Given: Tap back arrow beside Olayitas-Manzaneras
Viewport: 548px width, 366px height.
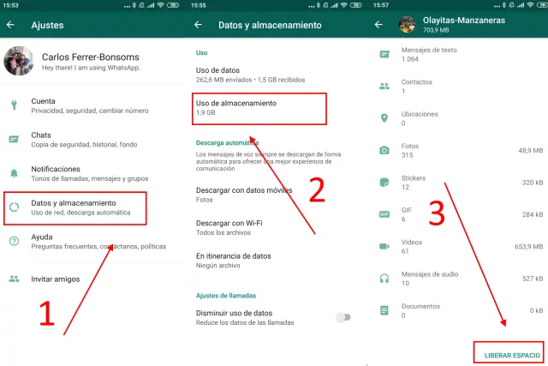Looking at the screenshot, I should coord(378,24).
